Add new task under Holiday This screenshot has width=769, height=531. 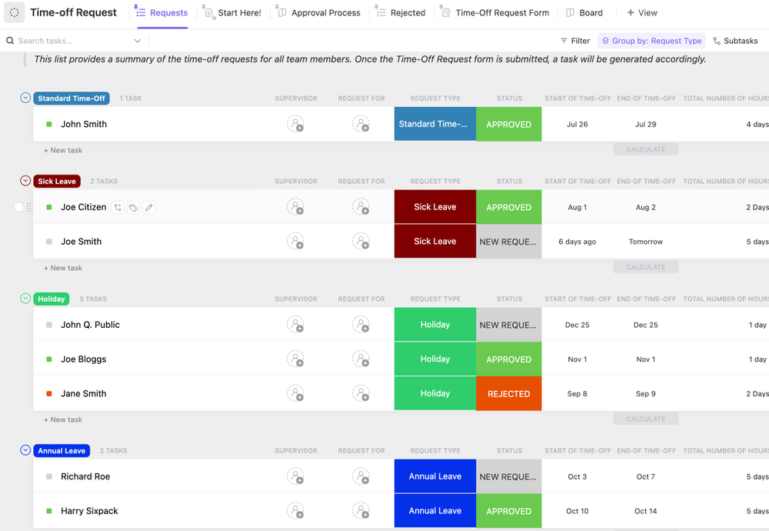pyautogui.click(x=63, y=419)
